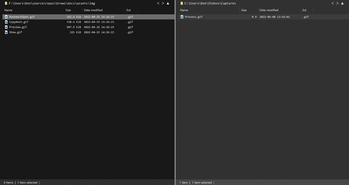
Task: Select the Preview.gif file name
Action: (x=18, y=27)
